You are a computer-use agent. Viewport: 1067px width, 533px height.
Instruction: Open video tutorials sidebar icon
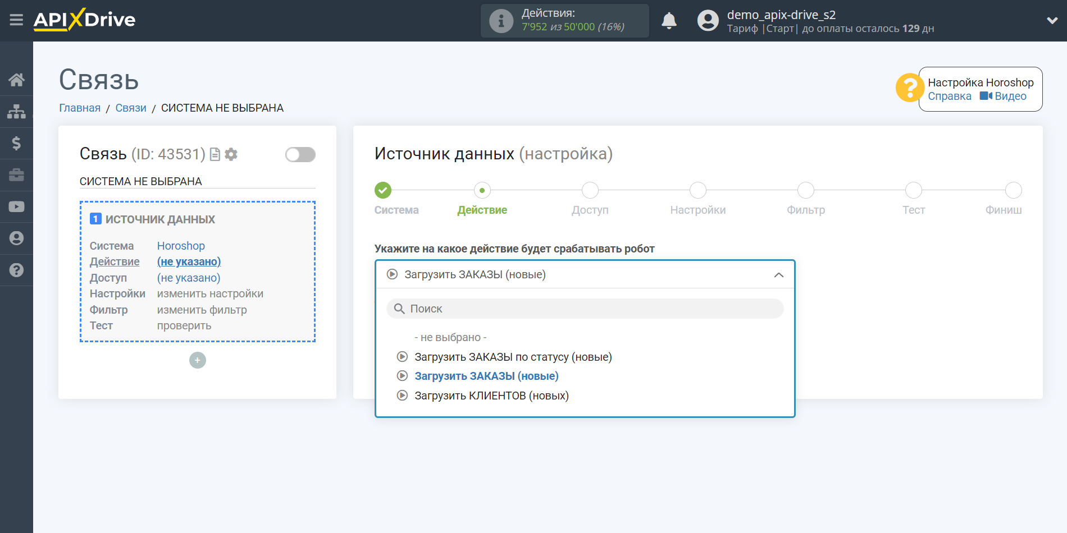16,206
